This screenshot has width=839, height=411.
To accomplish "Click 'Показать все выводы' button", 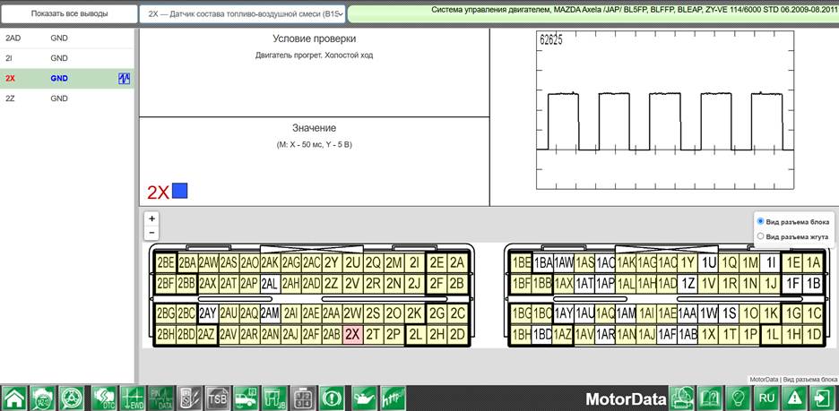I will coord(69,14).
